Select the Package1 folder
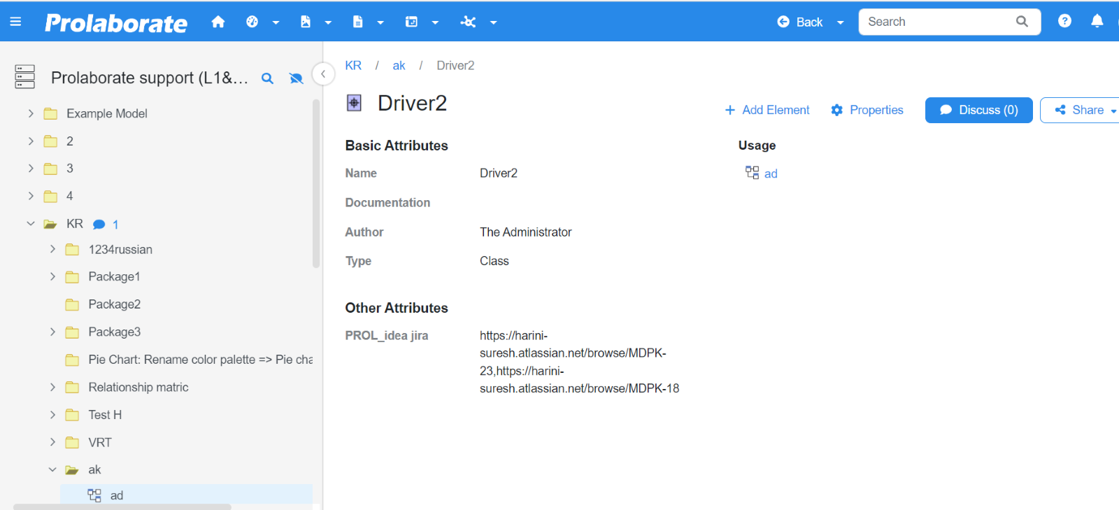This screenshot has height=510, width=1119. [114, 276]
